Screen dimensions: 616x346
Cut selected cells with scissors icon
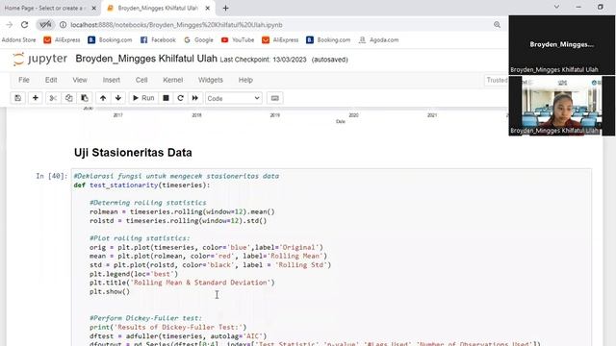(x=53, y=98)
